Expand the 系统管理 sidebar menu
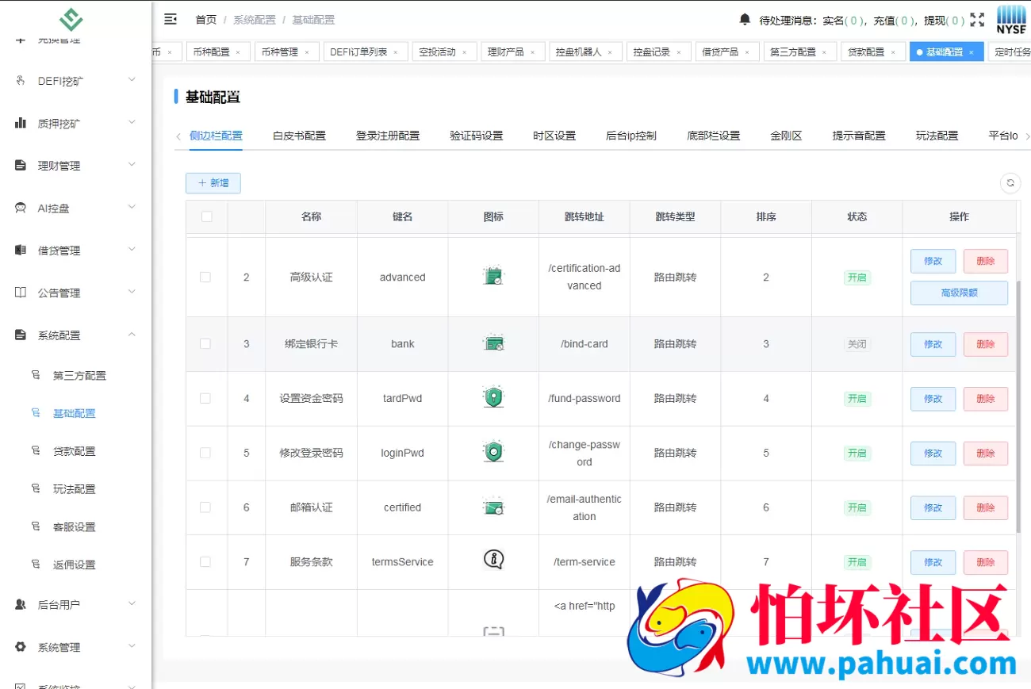 click(75, 647)
